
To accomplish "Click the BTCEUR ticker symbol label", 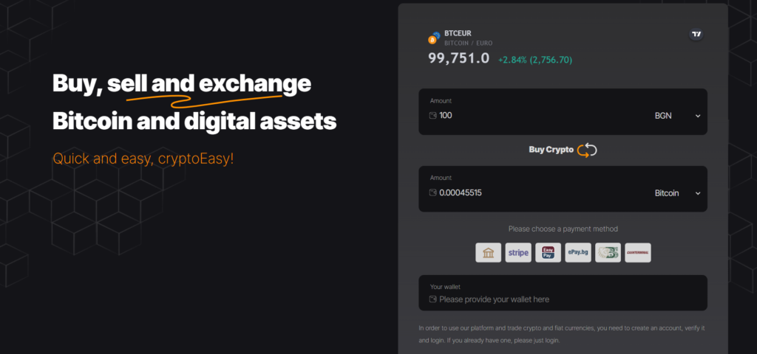I will click(458, 33).
